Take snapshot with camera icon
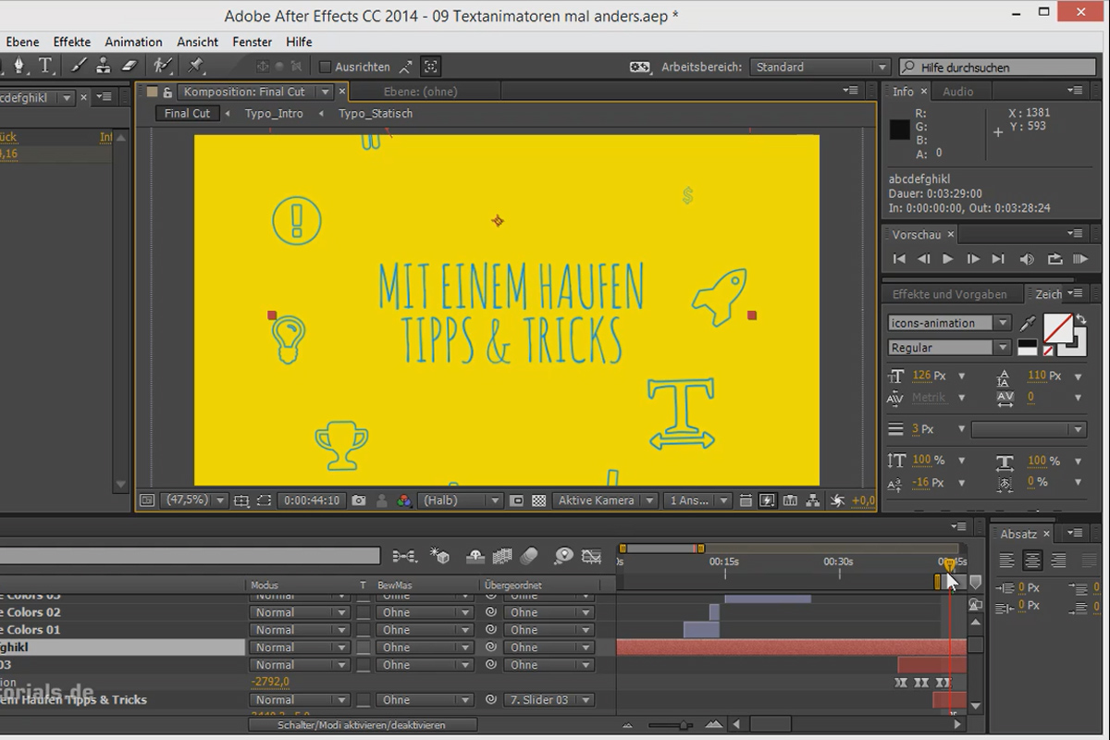Viewport: 1110px width, 740px height. 359,500
